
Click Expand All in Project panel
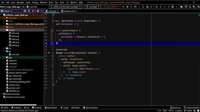[x=29, y=11]
